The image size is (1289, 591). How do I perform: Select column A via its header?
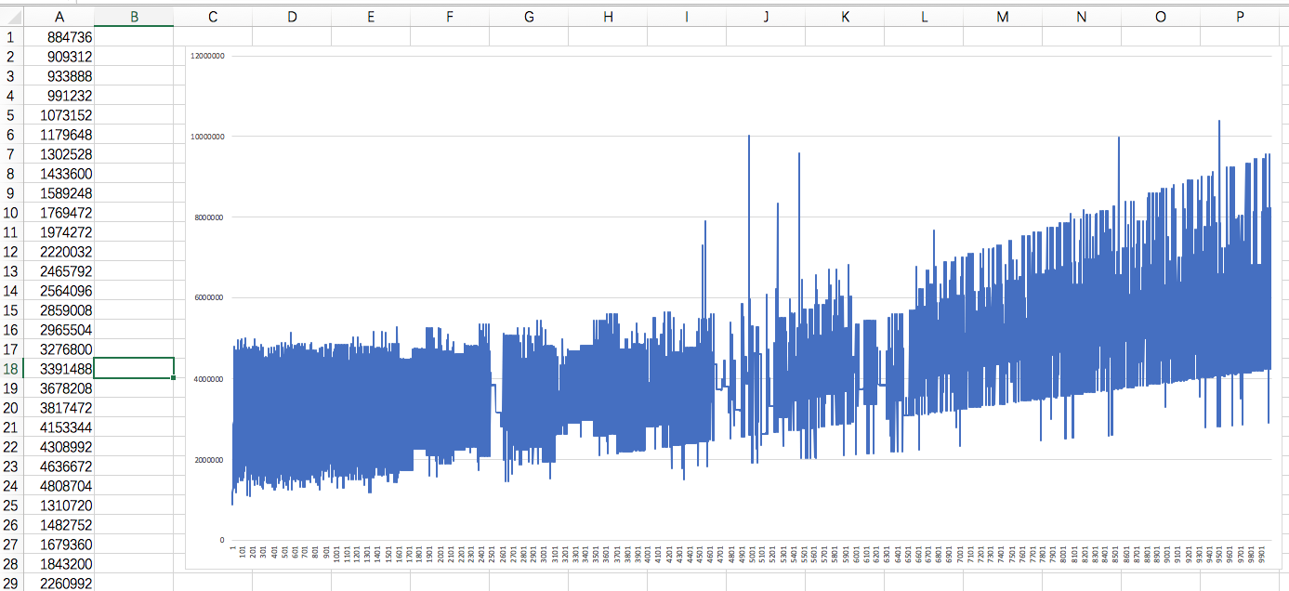click(x=60, y=16)
